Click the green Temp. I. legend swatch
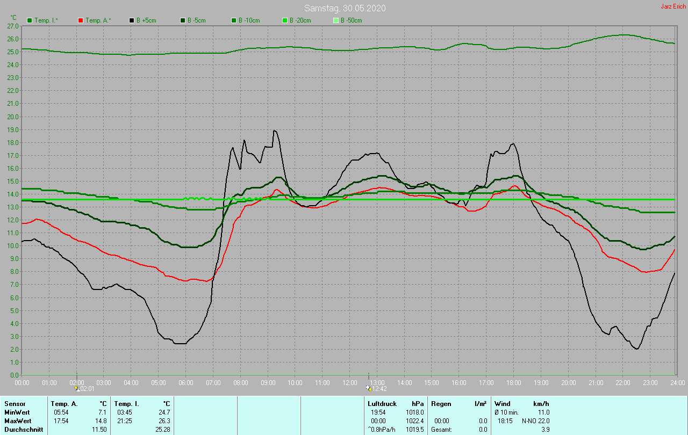 (x=30, y=20)
